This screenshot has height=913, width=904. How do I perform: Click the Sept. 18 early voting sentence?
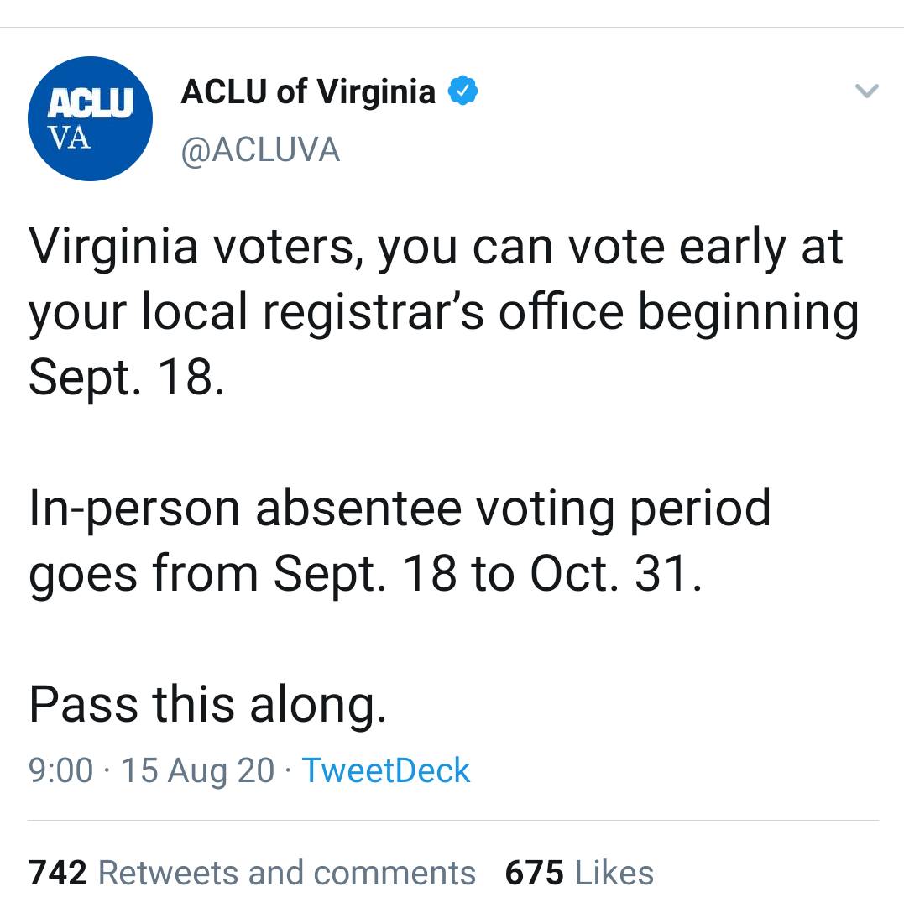pyautogui.click(x=420, y=310)
